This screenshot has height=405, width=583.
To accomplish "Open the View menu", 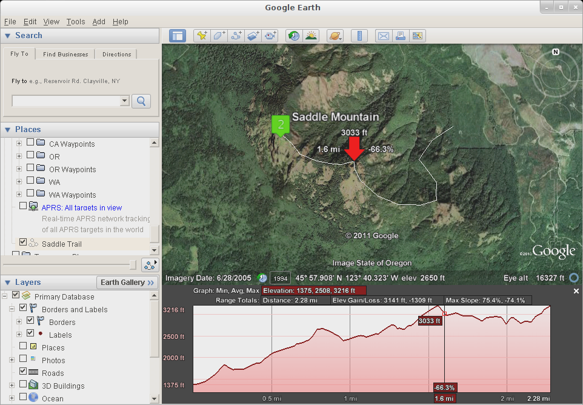I will click(52, 22).
